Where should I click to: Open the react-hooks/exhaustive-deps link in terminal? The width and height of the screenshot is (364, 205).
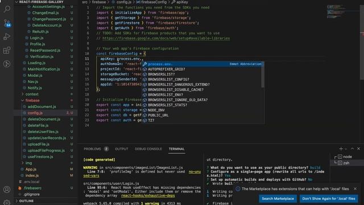(148, 195)
